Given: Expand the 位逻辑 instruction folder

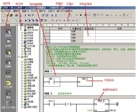Looking at the screenshot, I should tap(22, 62).
